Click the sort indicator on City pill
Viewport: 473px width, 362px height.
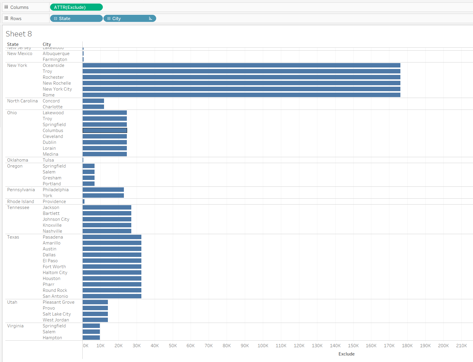(150, 18)
